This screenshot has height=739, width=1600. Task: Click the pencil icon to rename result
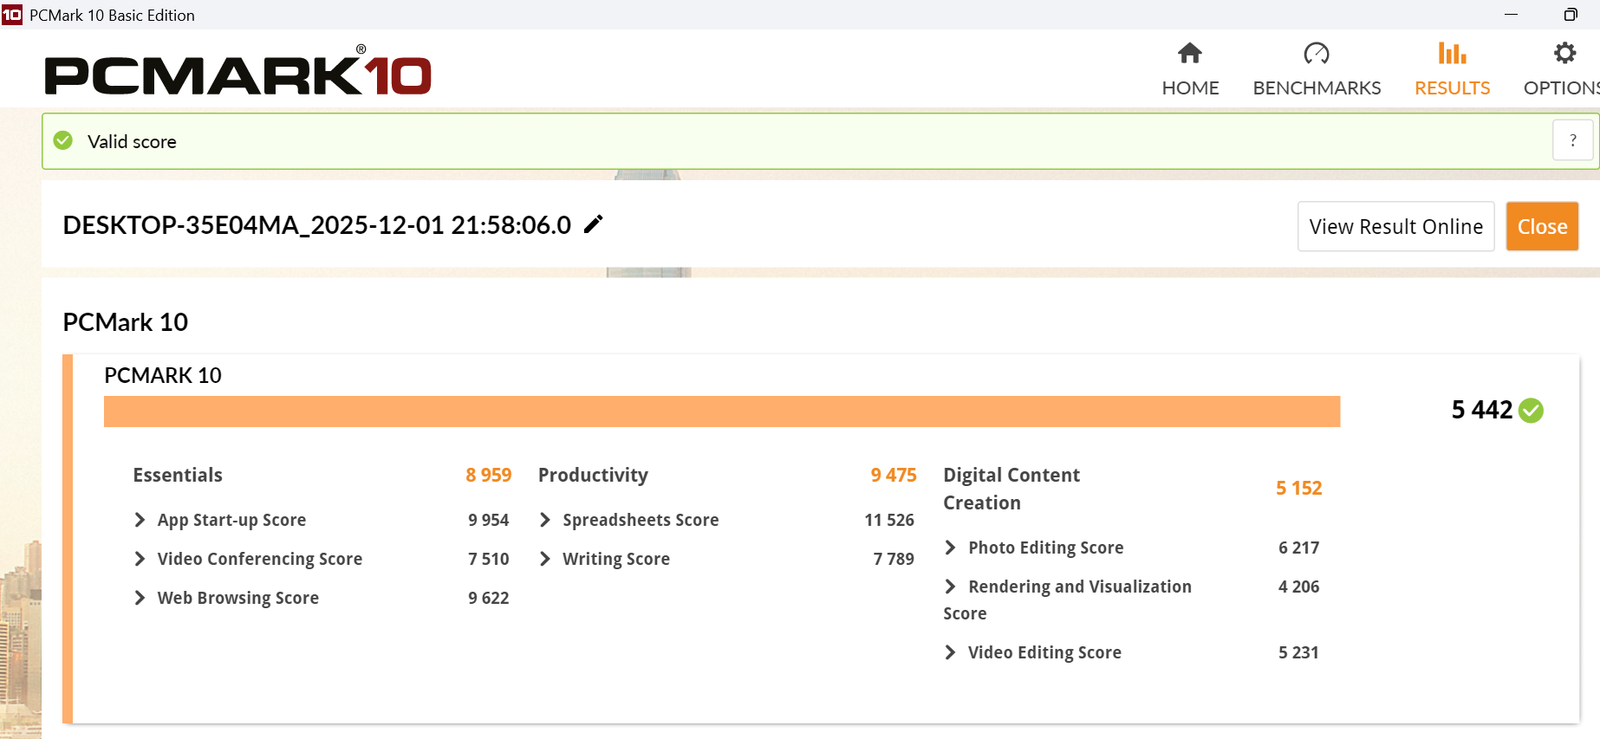pyautogui.click(x=594, y=225)
